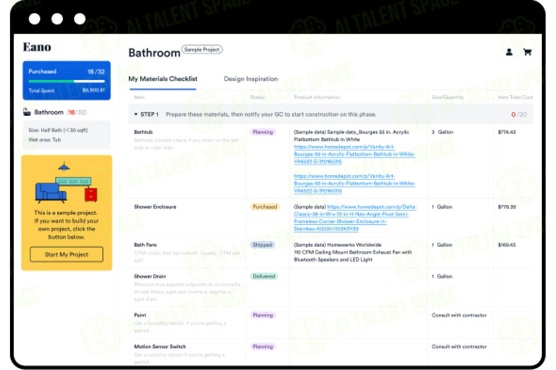
Task: Click 2 Gallon quantity for Bathtub
Action: point(442,132)
